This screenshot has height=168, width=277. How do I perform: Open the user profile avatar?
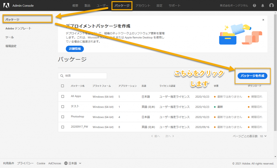(x=271, y=5)
